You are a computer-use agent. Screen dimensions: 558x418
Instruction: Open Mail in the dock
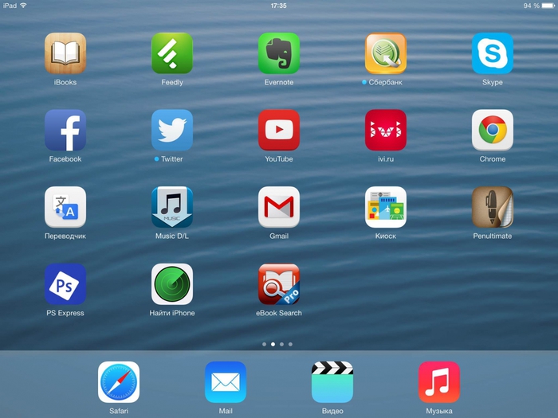tap(226, 382)
